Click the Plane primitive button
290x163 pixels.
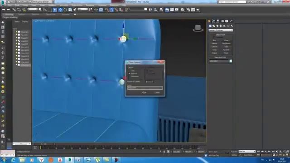point(226,53)
